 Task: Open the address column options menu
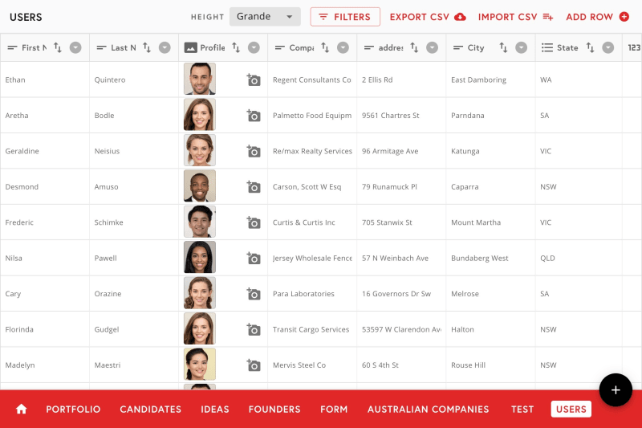click(432, 47)
